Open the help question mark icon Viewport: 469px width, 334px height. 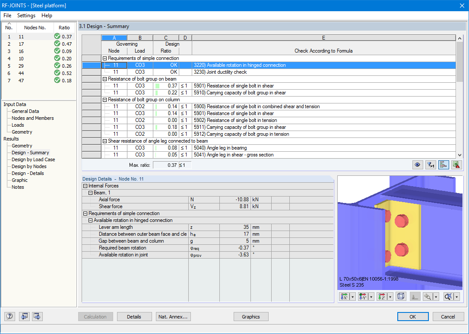coord(9,316)
